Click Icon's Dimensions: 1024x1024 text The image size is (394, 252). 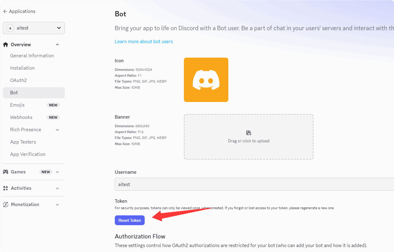133,70
